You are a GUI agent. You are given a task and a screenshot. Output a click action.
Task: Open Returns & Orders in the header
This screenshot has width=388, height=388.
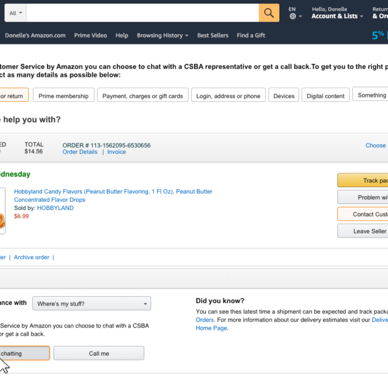point(380,13)
